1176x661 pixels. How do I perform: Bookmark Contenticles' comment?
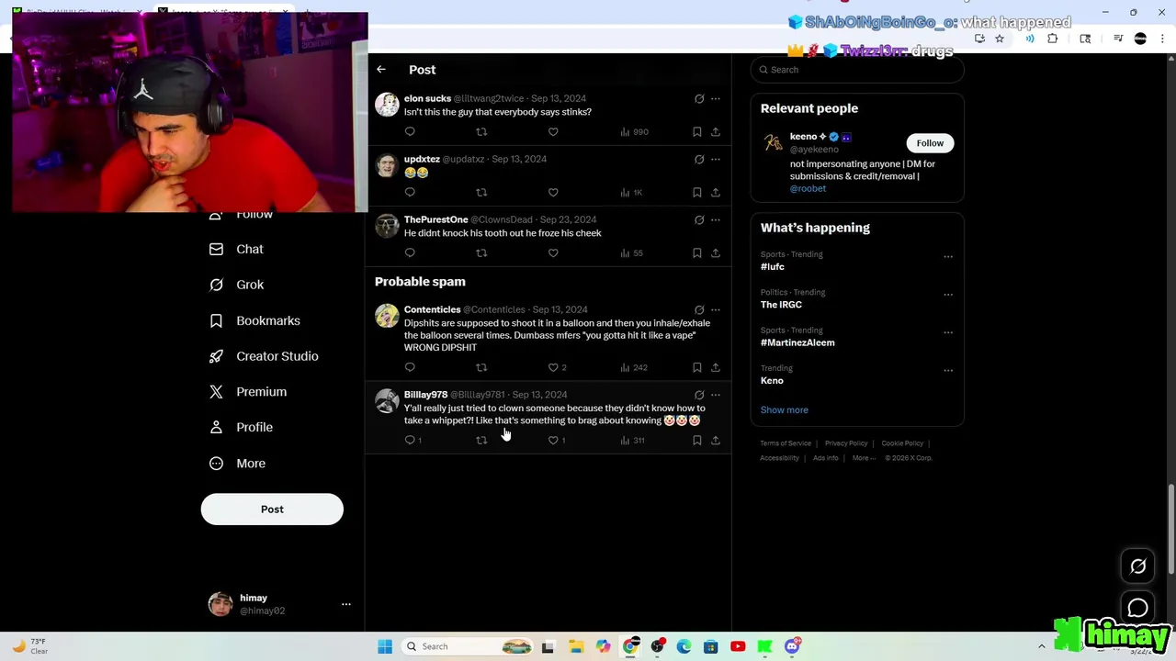pyautogui.click(x=697, y=368)
